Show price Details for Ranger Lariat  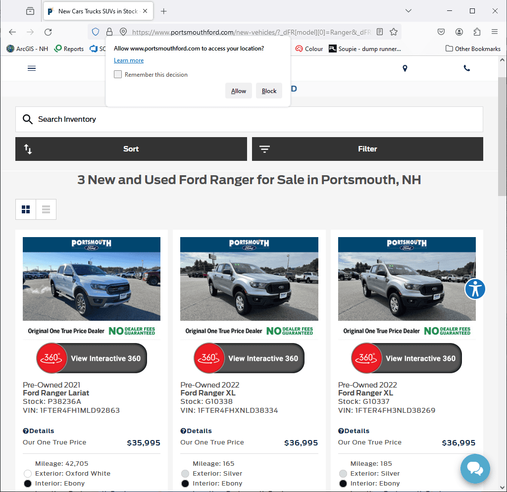click(x=39, y=431)
